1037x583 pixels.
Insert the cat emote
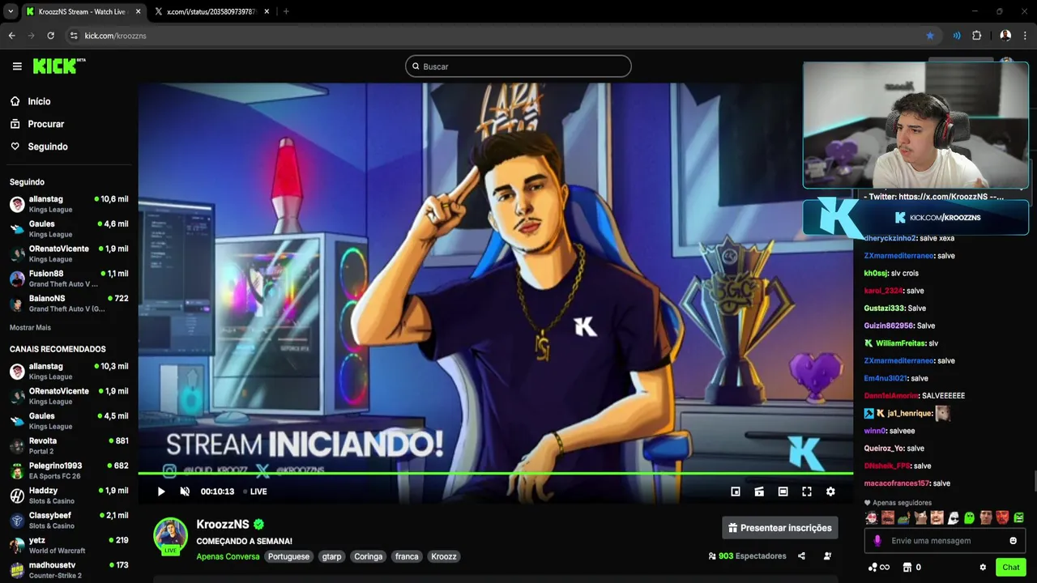coord(920,518)
